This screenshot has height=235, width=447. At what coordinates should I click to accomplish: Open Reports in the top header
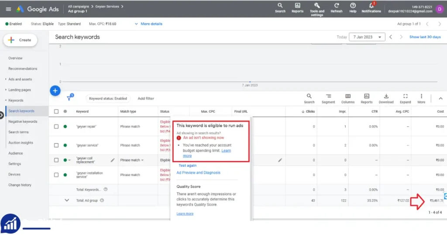pyautogui.click(x=297, y=8)
